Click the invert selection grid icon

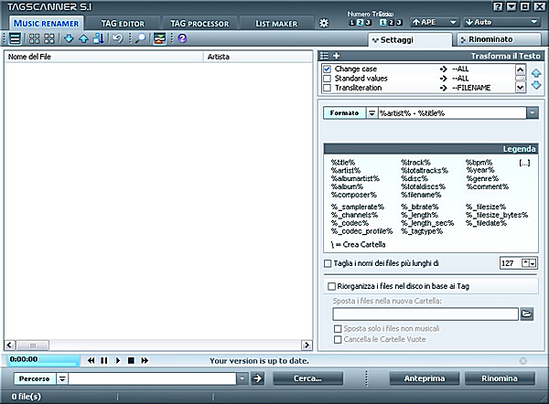tap(49, 38)
